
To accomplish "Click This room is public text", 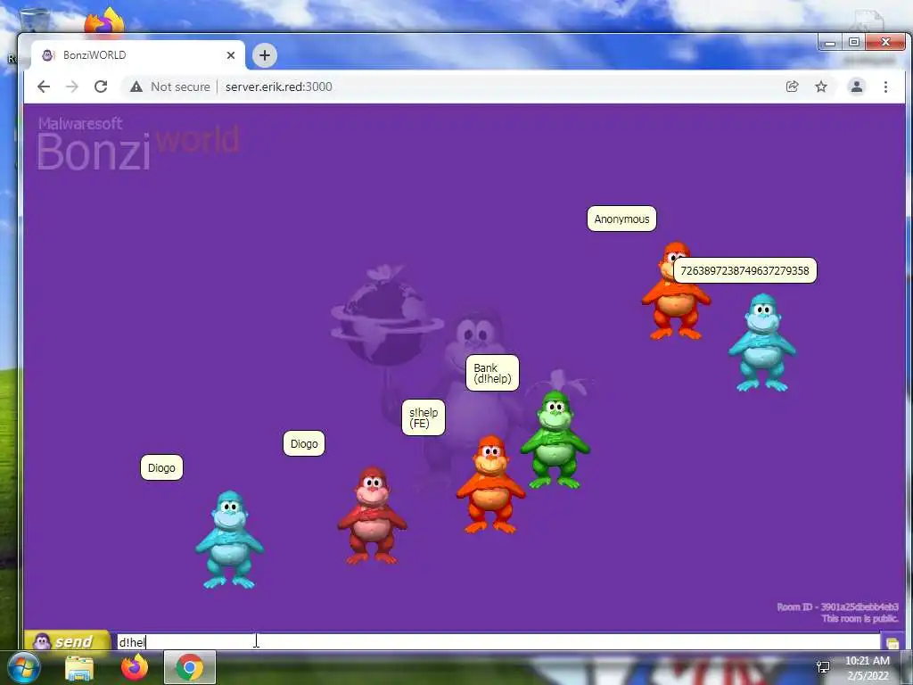I will (860, 619).
